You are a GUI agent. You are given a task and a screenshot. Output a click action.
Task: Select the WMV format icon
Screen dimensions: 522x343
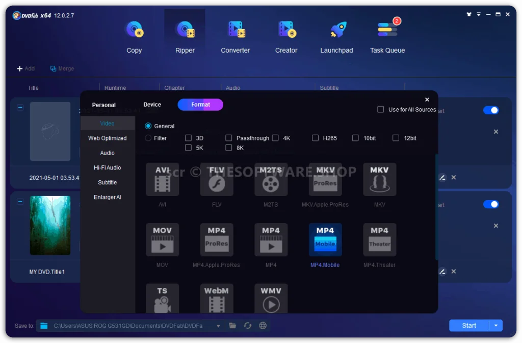coord(271,298)
